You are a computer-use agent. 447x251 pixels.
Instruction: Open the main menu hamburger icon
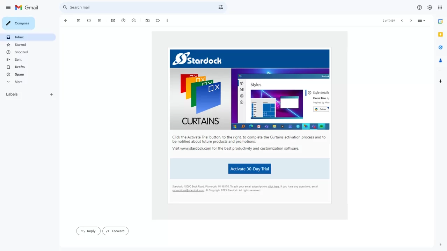8,7
